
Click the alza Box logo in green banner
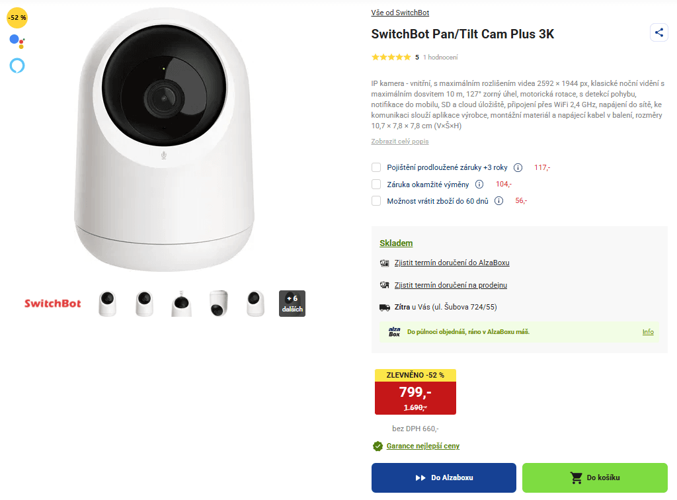coord(396,331)
